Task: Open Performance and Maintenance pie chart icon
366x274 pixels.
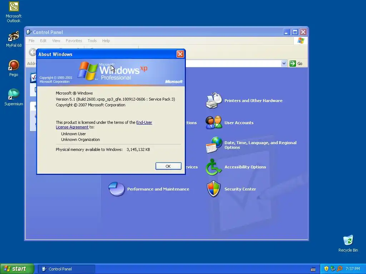Action: point(116,189)
